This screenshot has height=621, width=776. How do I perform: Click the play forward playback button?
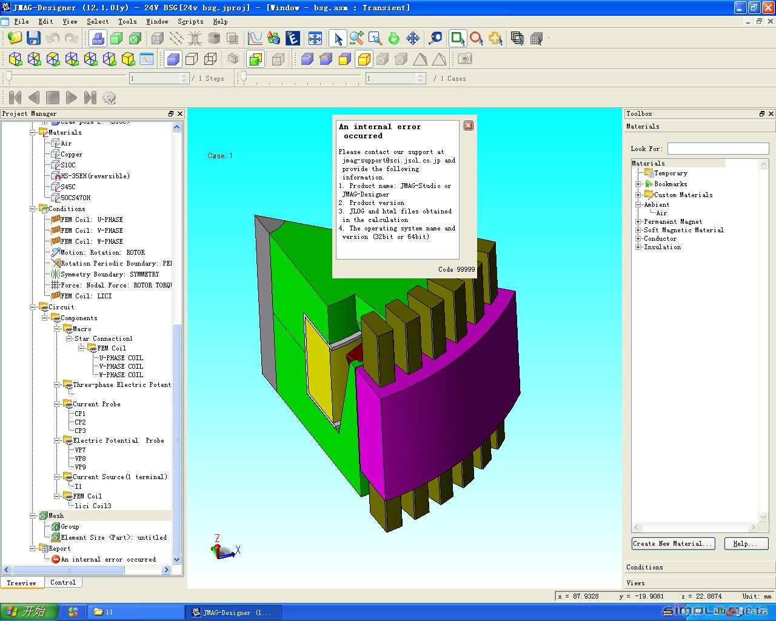click(x=71, y=98)
